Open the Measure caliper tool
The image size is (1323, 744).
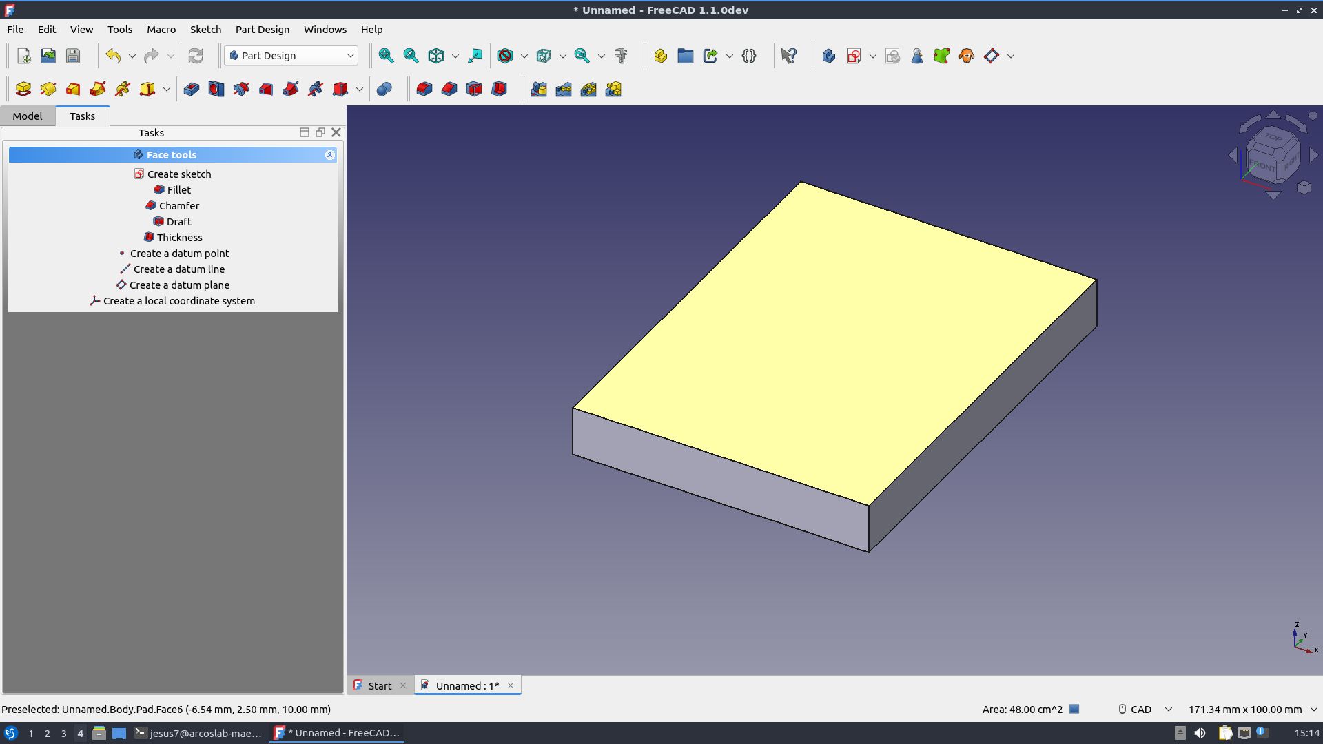[621, 56]
